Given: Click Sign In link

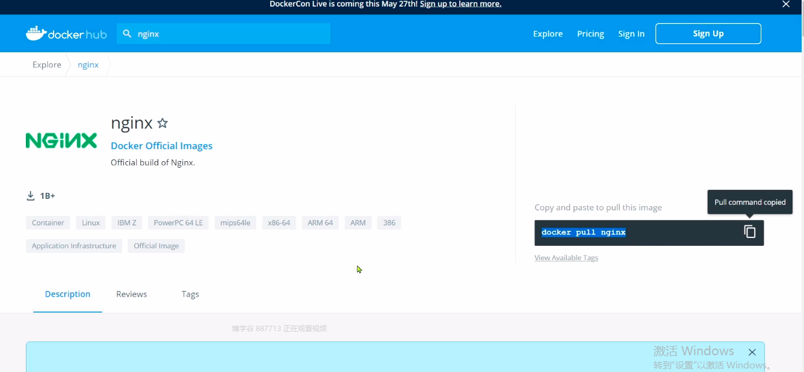Looking at the screenshot, I should tap(631, 34).
